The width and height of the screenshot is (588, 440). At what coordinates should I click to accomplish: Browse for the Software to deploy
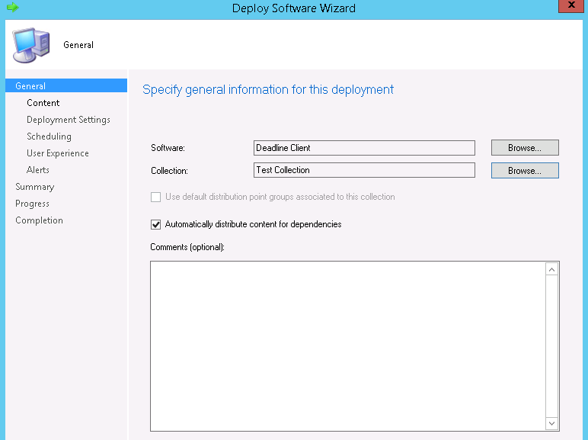[x=524, y=148]
